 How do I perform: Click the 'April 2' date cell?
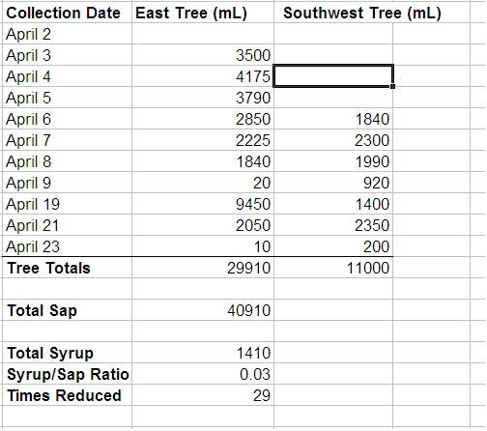tap(67, 34)
